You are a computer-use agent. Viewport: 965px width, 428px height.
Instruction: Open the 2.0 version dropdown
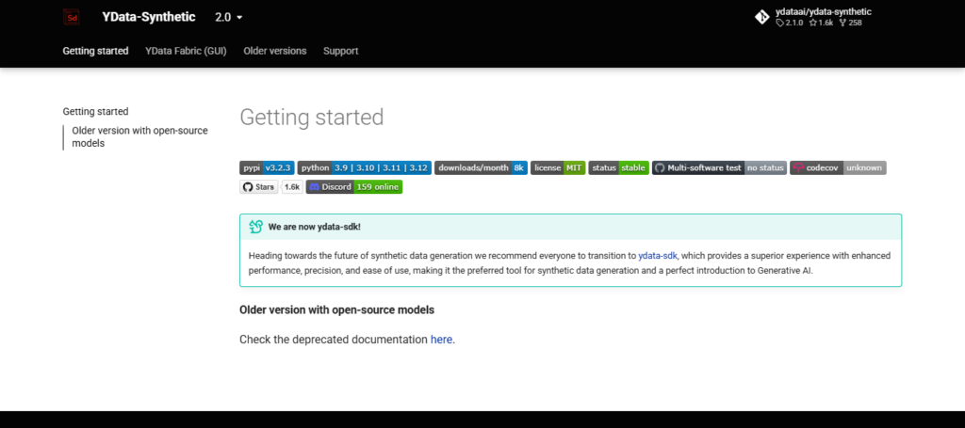click(229, 17)
